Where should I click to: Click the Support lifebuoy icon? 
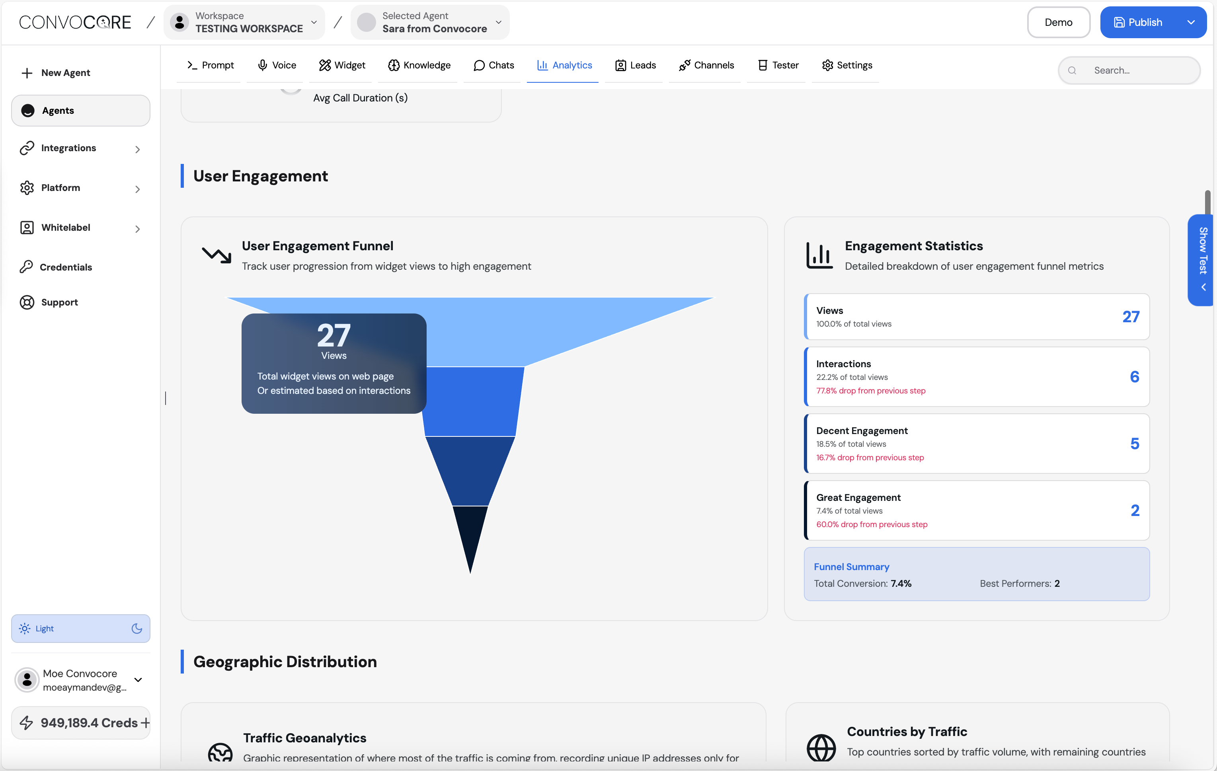point(27,302)
